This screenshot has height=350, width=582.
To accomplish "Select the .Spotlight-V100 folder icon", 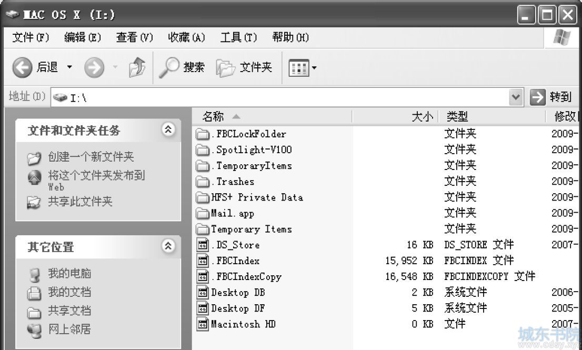I will (203, 150).
